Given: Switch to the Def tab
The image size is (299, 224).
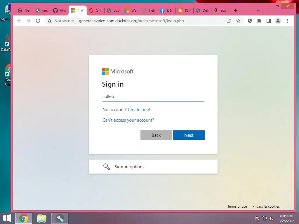Looking at the screenshot, I should coord(202,10).
